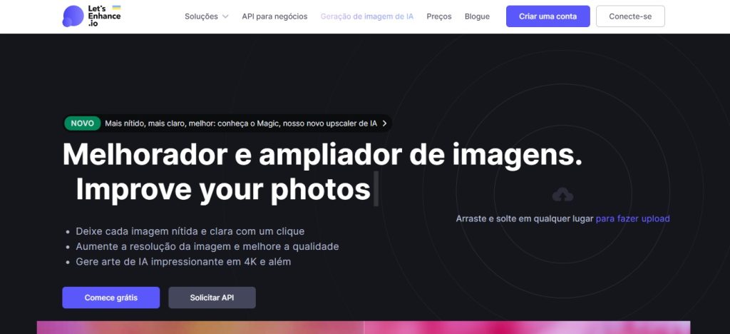
Task: Click the Ukrainian flag icon beside logo
Action: (116, 9)
